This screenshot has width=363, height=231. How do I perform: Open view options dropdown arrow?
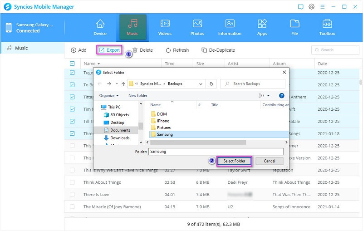269,96
